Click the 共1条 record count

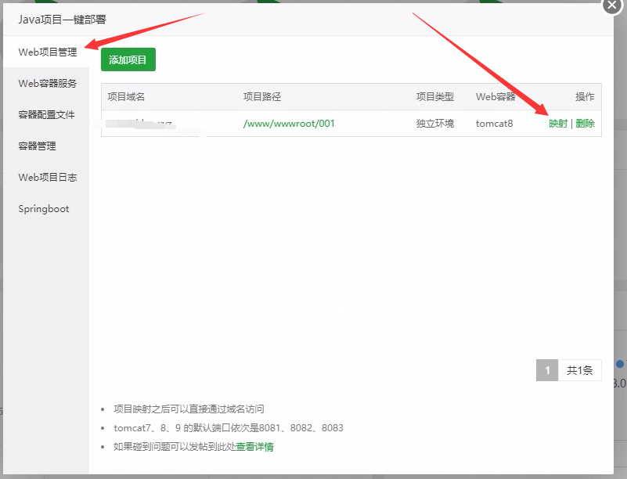(x=579, y=370)
